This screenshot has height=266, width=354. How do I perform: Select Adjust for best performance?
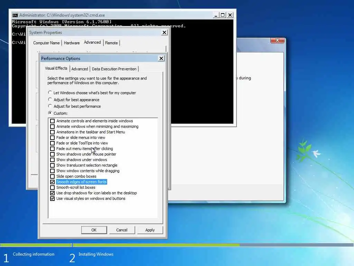50,106
